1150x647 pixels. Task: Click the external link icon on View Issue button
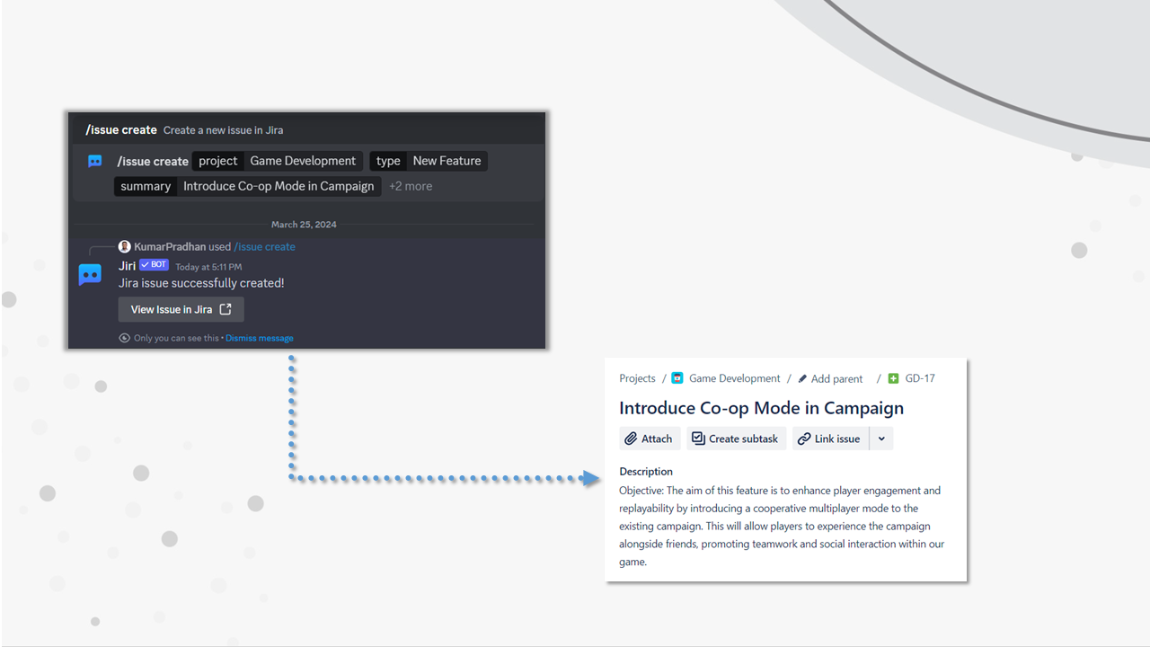226,309
